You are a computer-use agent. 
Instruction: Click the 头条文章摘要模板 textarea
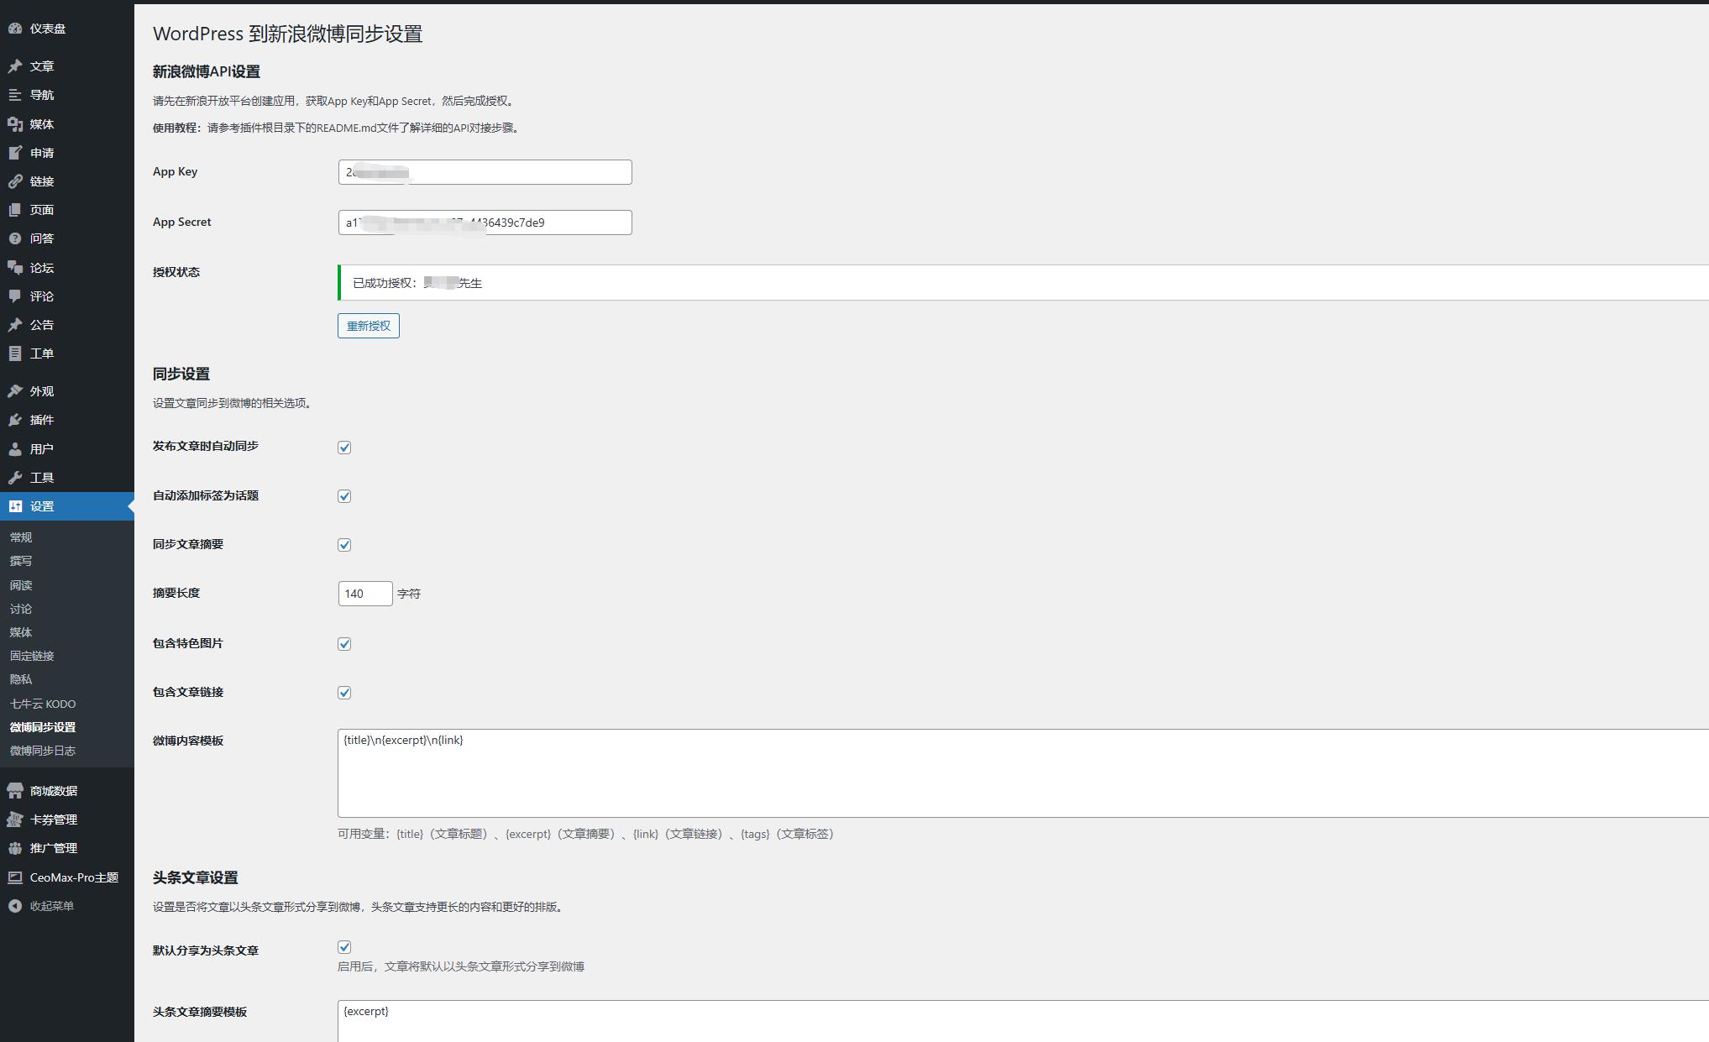pyautogui.click(x=1023, y=1021)
